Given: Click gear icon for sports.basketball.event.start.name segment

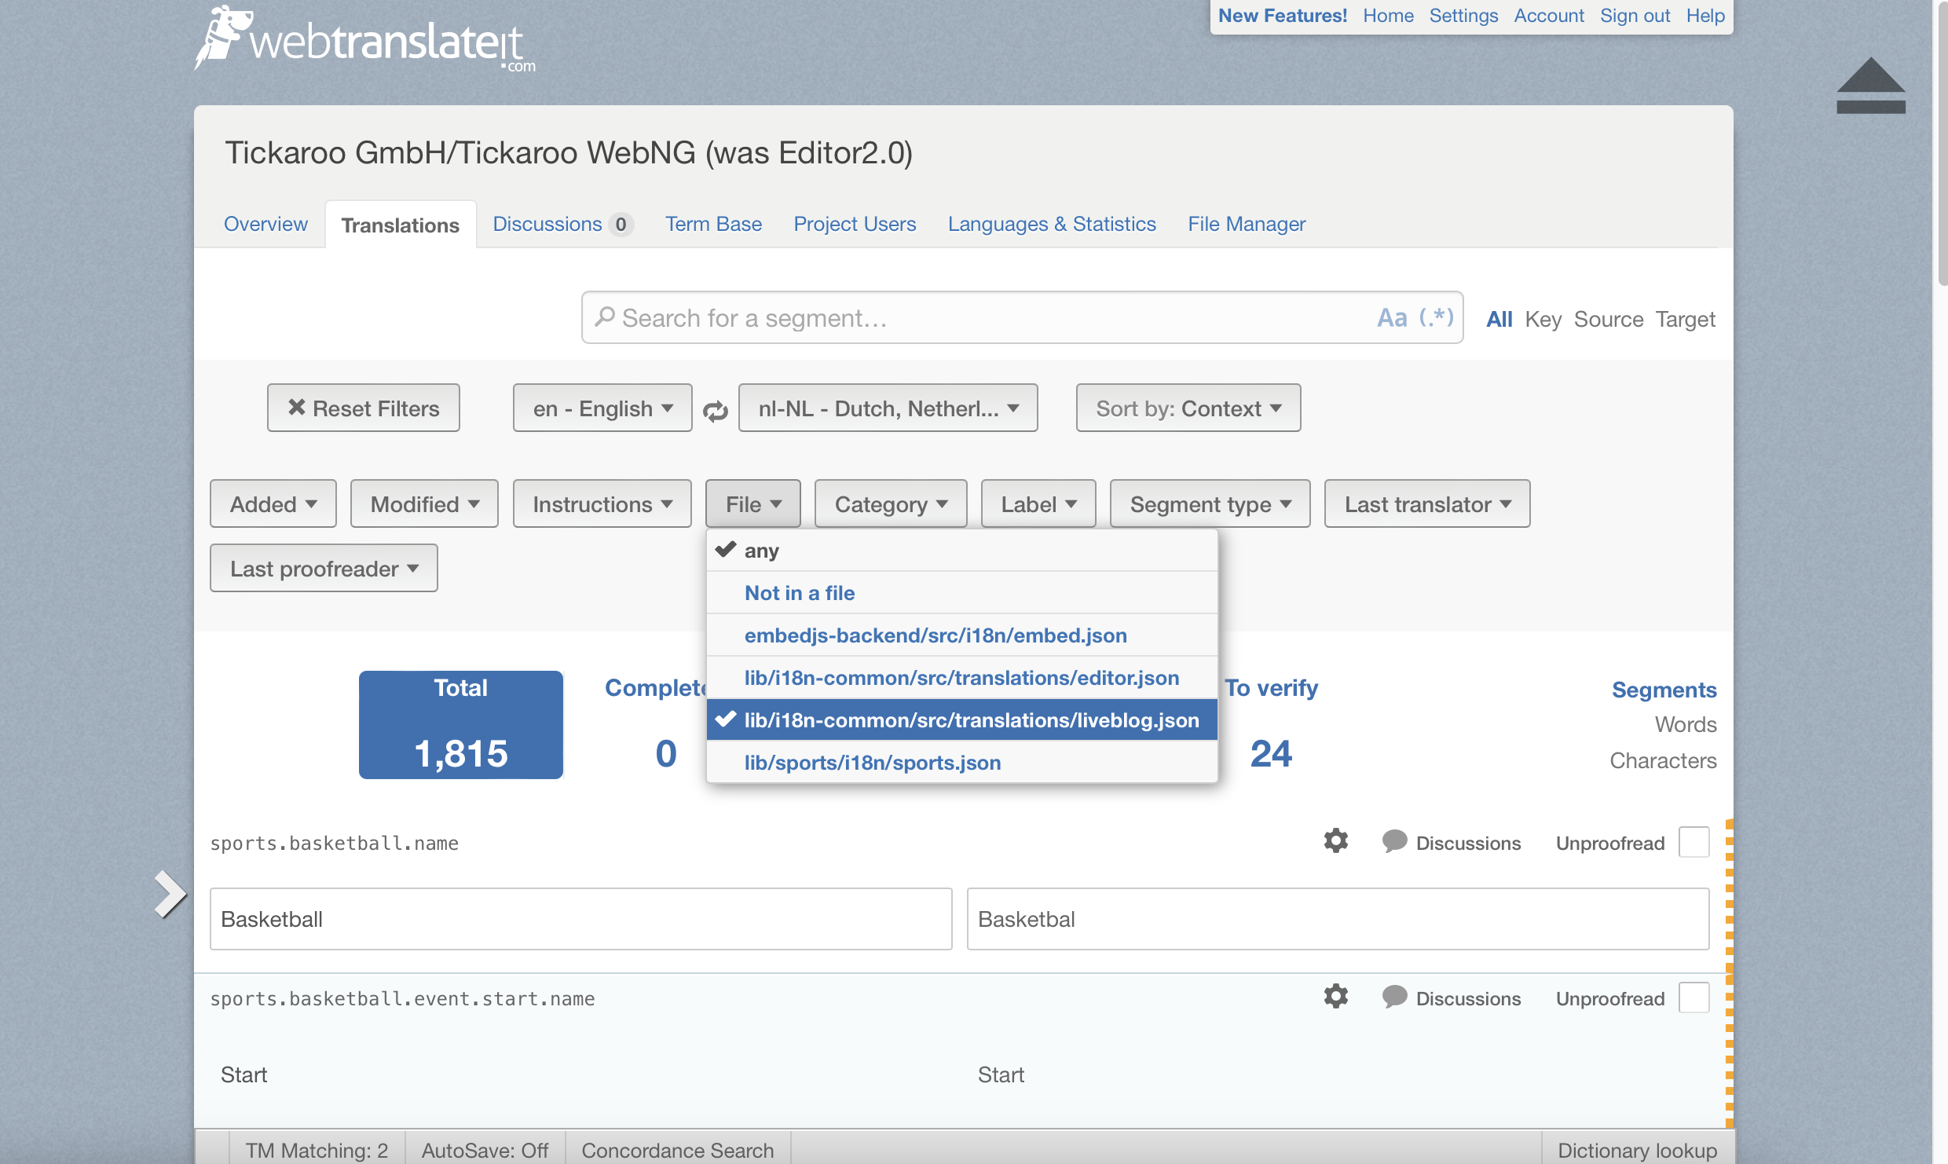Looking at the screenshot, I should coord(1335,997).
